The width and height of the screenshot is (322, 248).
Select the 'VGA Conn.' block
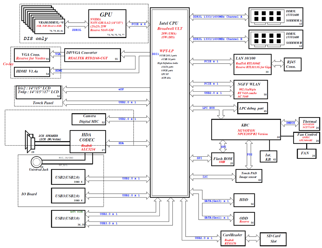(x=32, y=55)
